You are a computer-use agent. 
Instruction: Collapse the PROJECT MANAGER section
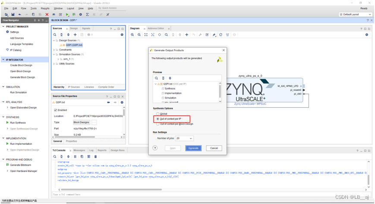pyautogui.click(x=3, y=27)
